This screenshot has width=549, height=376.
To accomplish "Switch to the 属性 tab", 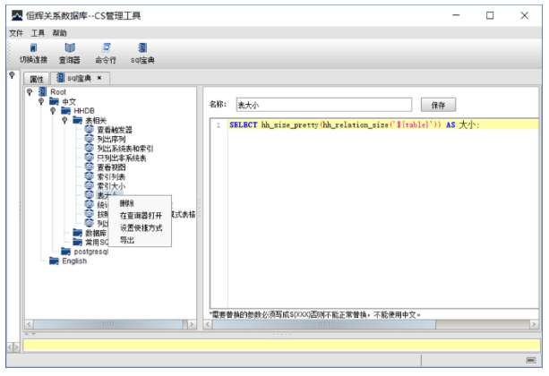I will tap(36, 79).
